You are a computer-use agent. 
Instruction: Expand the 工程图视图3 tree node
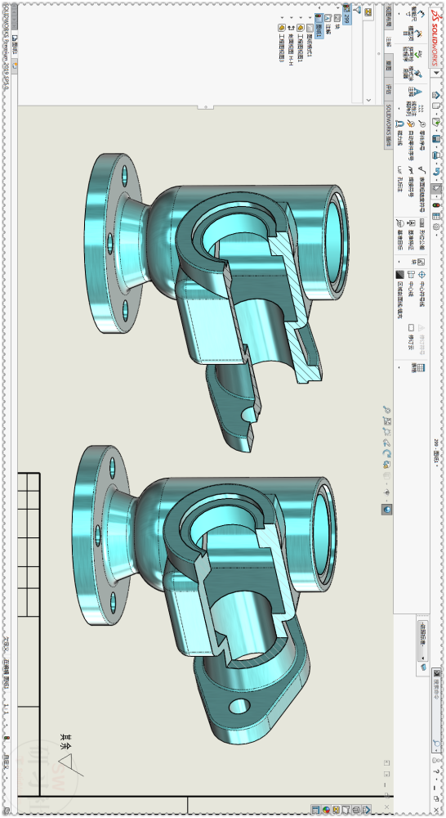(283, 18)
